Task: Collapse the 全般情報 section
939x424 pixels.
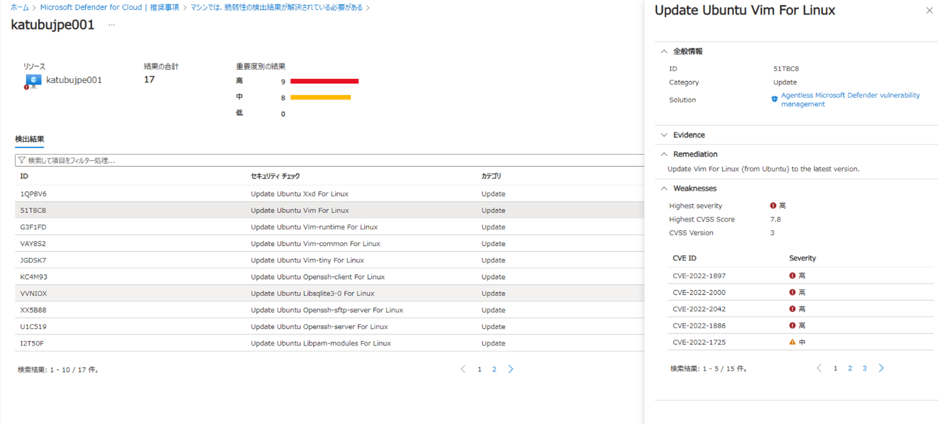Action: 664,52
